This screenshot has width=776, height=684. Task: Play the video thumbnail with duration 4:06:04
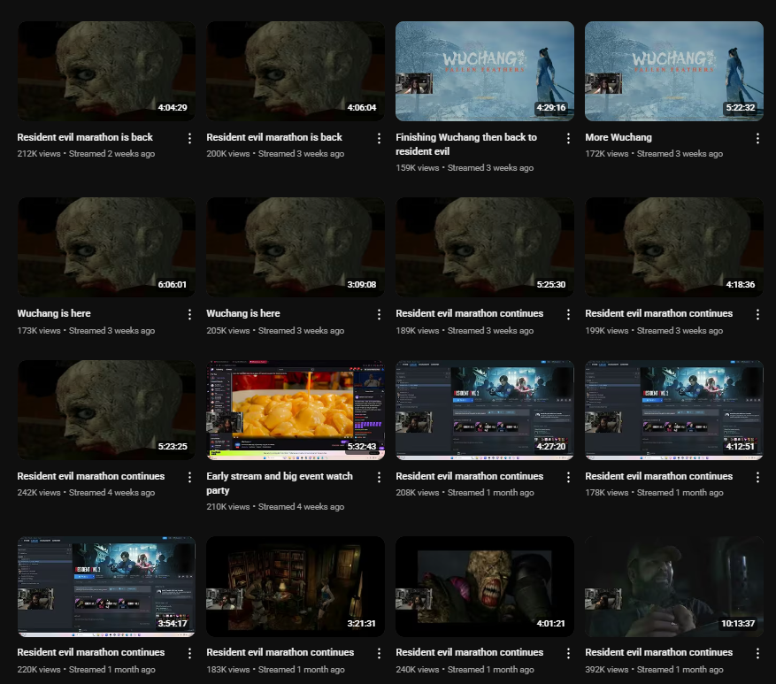296,71
